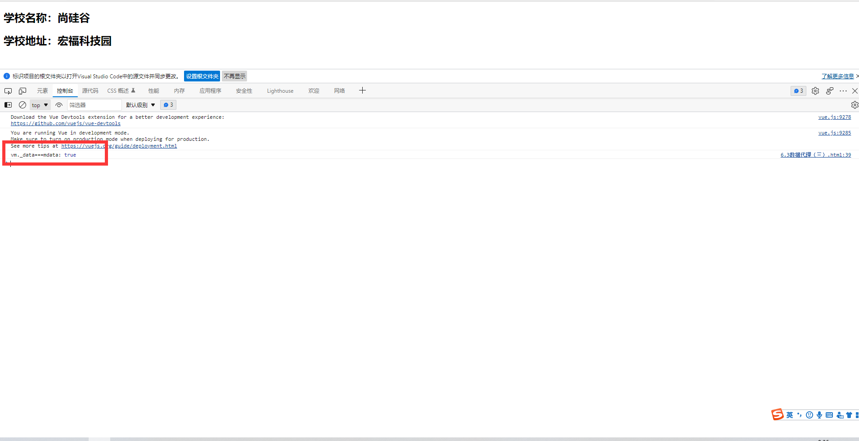The width and height of the screenshot is (859, 441).
Task: Open the more DevTools options menu
Action: pyautogui.click(x=843, y=91)
